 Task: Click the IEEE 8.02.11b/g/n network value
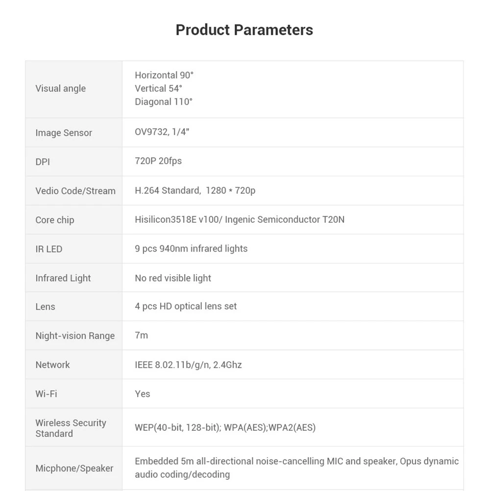pos(188,365)
